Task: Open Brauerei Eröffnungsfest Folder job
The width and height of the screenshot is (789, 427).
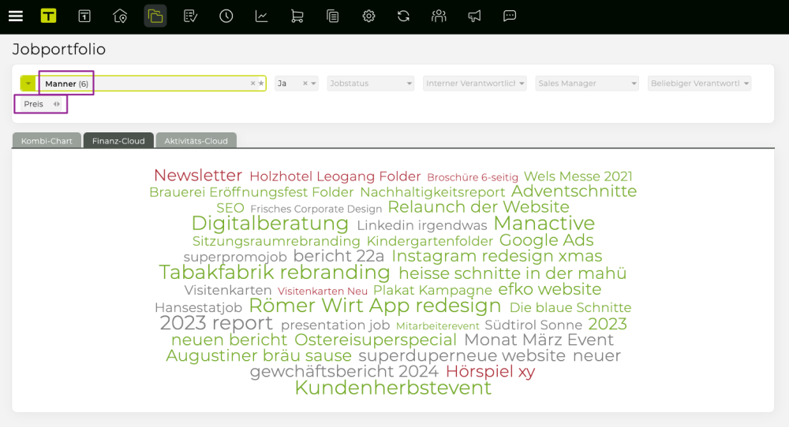Action: (x=252, y=192)
